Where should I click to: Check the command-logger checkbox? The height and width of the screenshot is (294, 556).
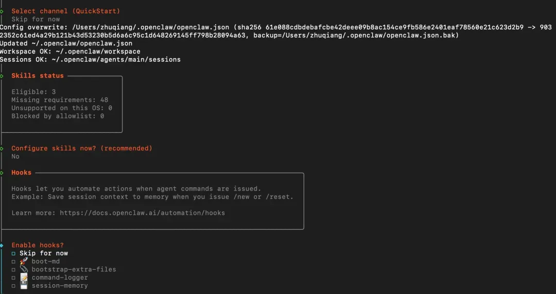[13, 278]
